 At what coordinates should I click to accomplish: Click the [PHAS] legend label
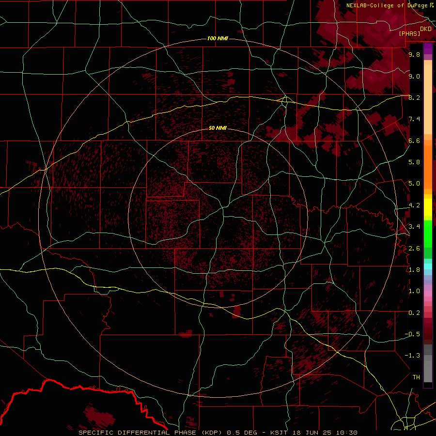(409, 33)
